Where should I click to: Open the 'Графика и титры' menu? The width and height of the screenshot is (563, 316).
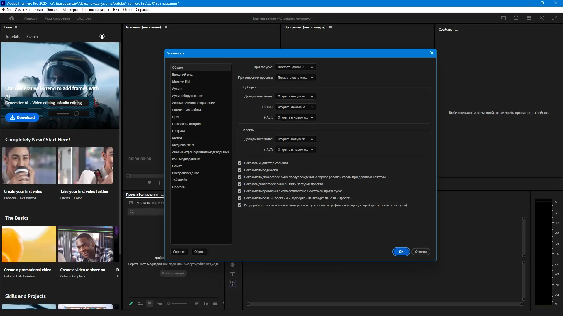coord(95,10)
